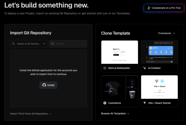
Task: Select the AI Chatbot template title
Action: 154,68
